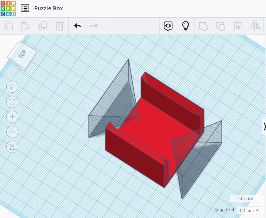The width and height of the screenshot is (266, 218).
Task: Click the Tinkercad logo
Action: [8, 9]
